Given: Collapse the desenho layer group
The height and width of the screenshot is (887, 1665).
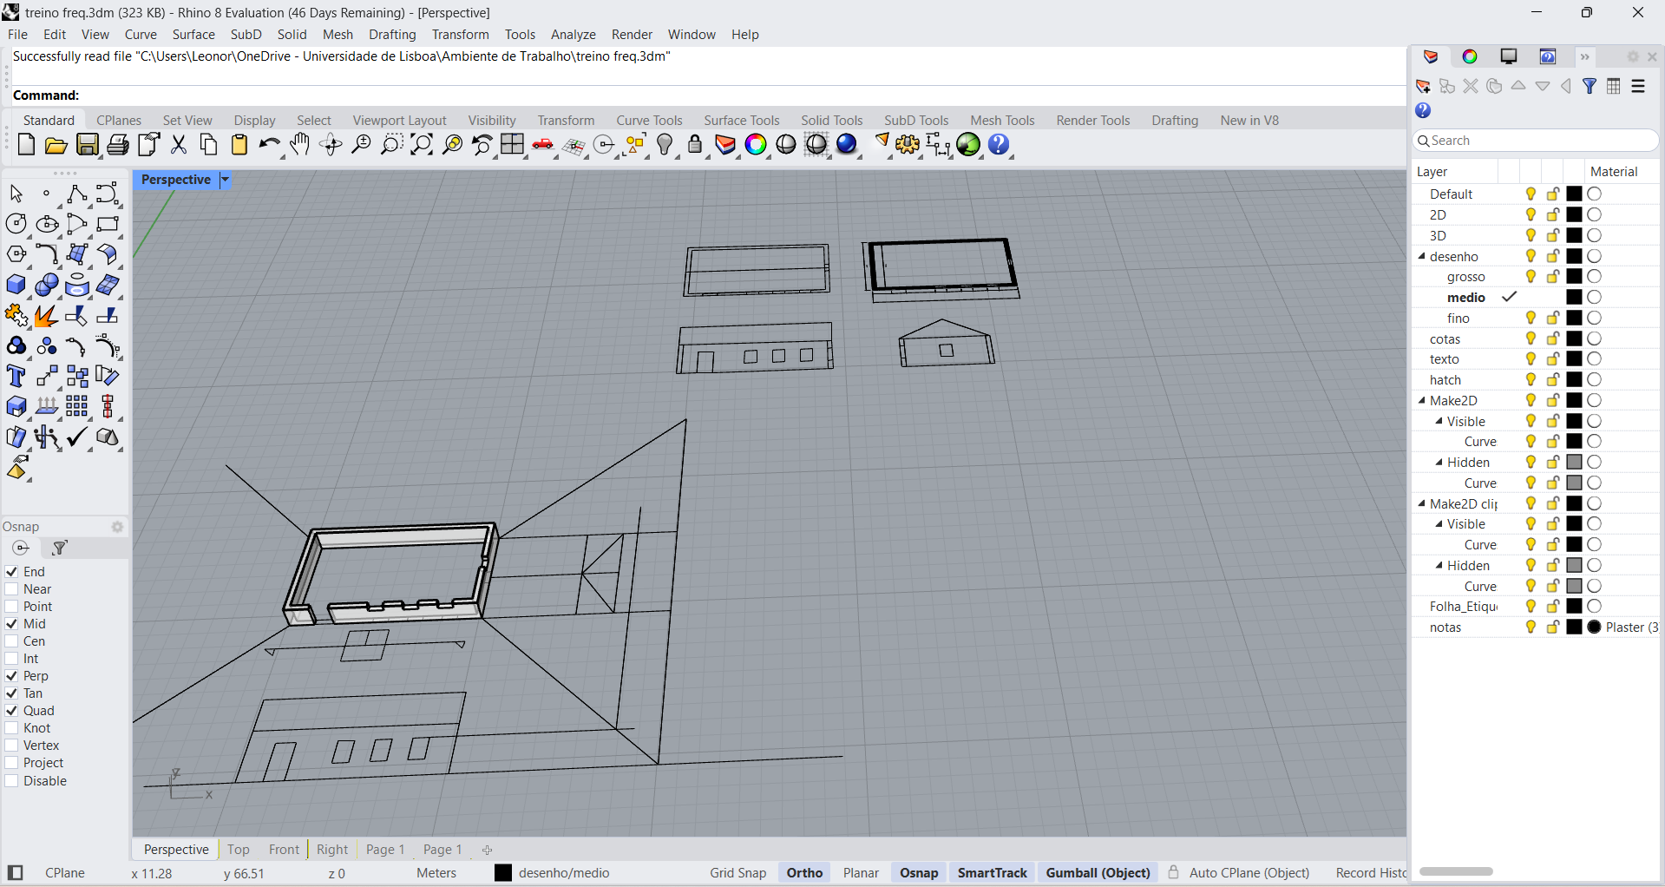Looking at the screenshot, I should [1422, 256].
